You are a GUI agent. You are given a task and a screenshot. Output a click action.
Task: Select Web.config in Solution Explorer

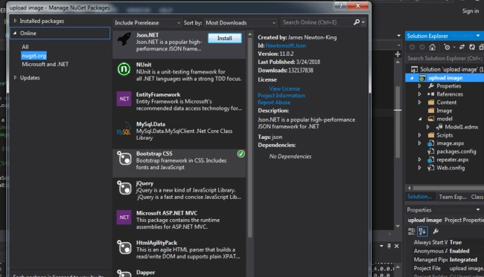450,168
